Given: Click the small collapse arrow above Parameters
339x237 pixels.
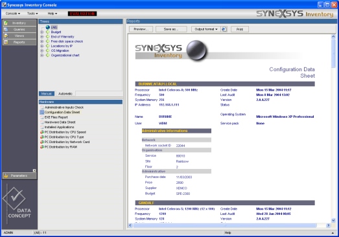Looking at the screenshot, I should pos(34,170).
